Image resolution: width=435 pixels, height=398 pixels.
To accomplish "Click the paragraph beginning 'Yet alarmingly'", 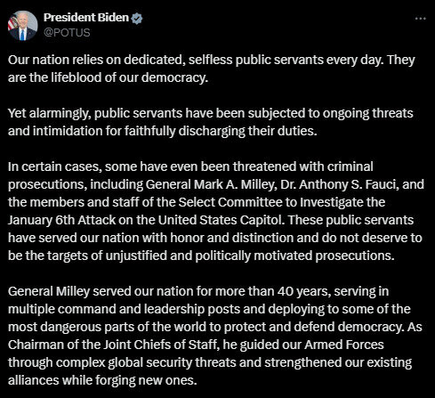I will [211, 122].
